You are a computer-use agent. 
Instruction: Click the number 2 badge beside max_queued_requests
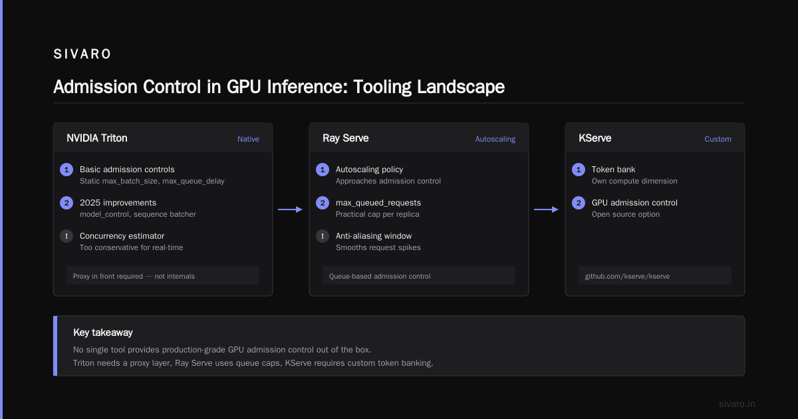(x=323, y=203)
